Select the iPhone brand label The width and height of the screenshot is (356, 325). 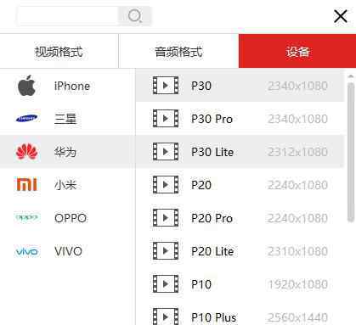[72, 86]
